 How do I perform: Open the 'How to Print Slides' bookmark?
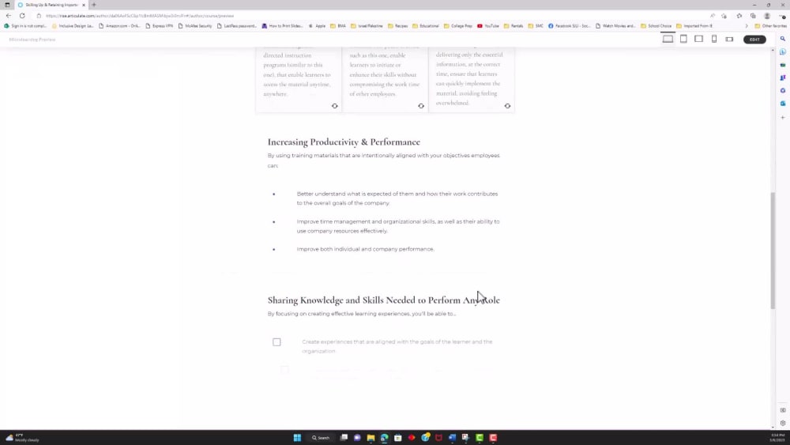[282, 26]
